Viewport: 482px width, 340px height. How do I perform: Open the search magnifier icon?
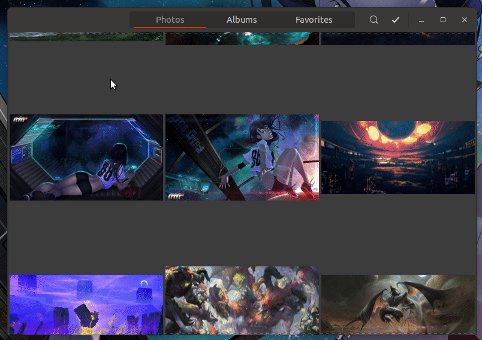[374, 20]
